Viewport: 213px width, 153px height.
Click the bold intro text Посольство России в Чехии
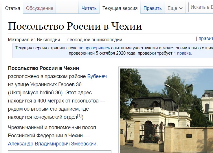43,68
